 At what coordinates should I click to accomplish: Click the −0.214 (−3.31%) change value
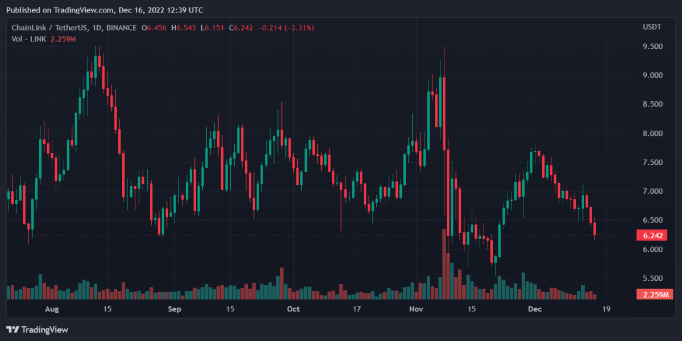(x=286, y=28)
